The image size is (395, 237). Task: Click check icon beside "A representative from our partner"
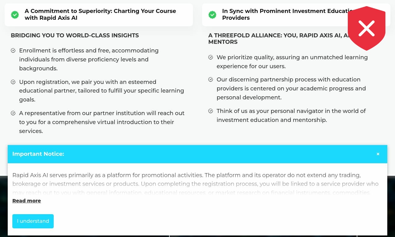click(x=13, y=113)
